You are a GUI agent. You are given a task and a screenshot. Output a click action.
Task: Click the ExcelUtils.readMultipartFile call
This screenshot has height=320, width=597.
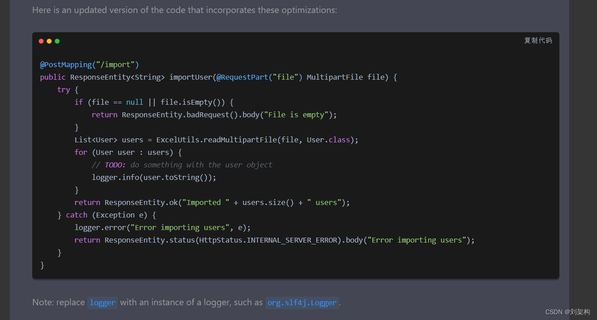(216, 140)
